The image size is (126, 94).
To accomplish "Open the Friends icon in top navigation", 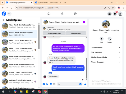I will click(x=62, y=14).
